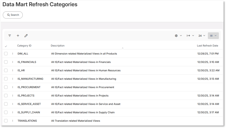Check the DIM_ALL row checkbox

[6, 54]
